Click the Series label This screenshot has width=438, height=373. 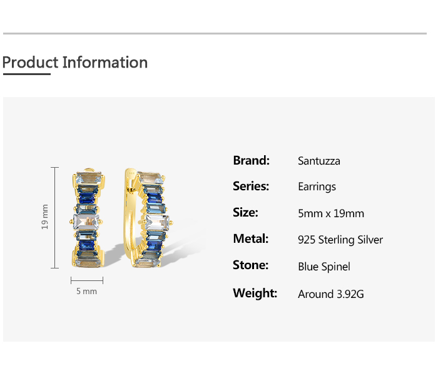click(251, 186)
